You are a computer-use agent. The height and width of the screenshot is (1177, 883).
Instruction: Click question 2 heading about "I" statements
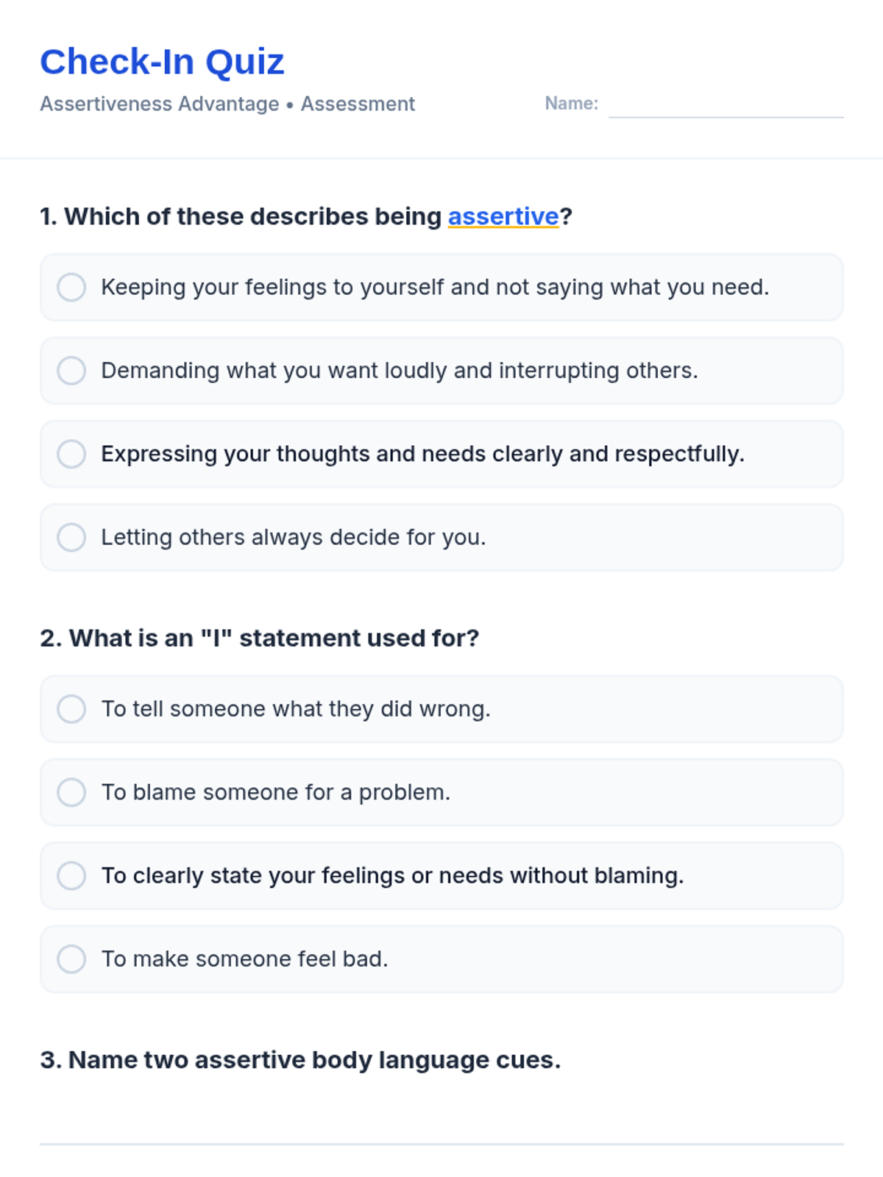click(x=259, y=638)
